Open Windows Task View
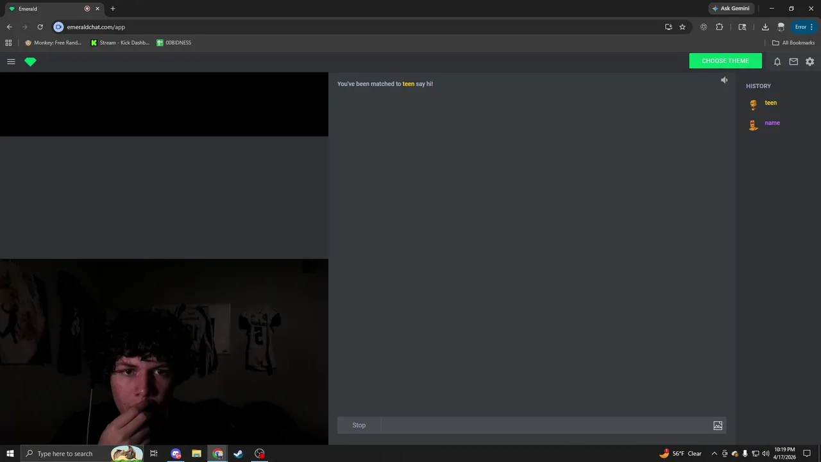The image size is (821, 462). coord(154,454)
